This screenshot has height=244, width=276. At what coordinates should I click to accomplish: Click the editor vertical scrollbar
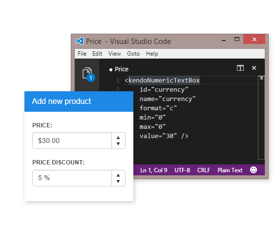click(x=261, y=118)
